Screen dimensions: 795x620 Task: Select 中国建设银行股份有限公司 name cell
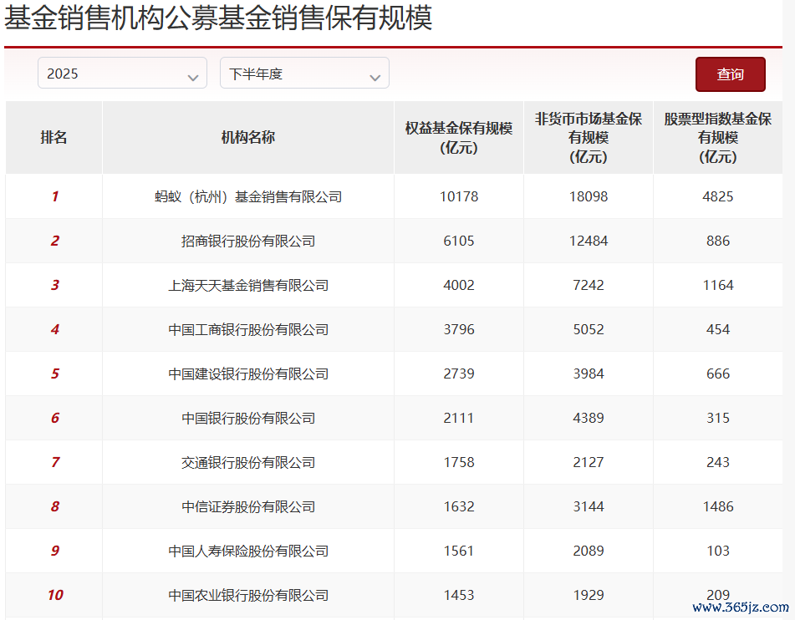click(x=248, y=374)
